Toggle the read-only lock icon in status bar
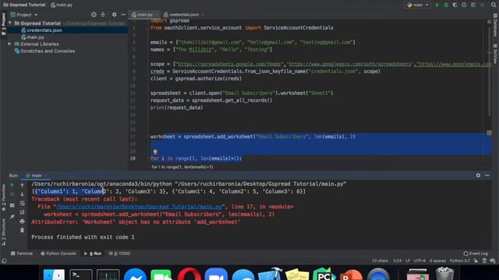 coord(476,261)
